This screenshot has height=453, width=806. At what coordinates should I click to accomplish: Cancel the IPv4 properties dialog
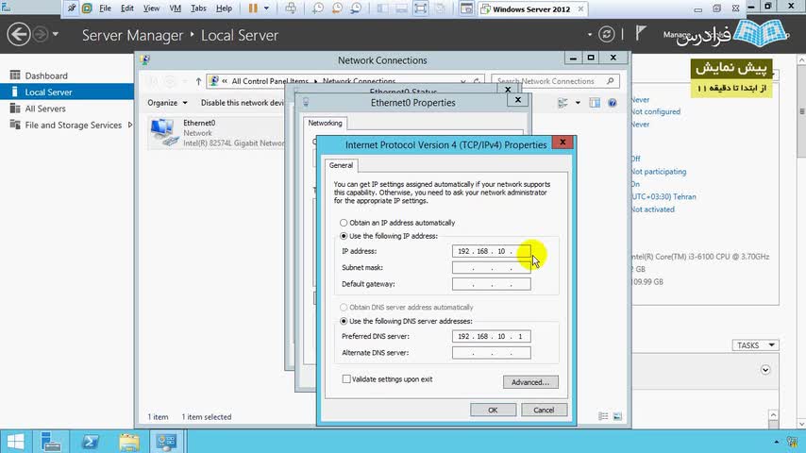(544, 410)
